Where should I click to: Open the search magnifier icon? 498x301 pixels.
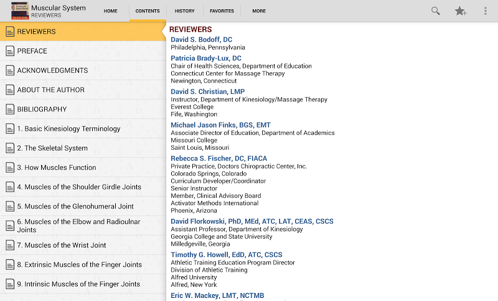click(436, 11)
